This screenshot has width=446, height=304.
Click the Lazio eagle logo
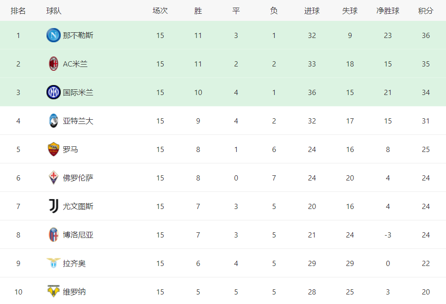pyautogui.click(x=54, y=263)
